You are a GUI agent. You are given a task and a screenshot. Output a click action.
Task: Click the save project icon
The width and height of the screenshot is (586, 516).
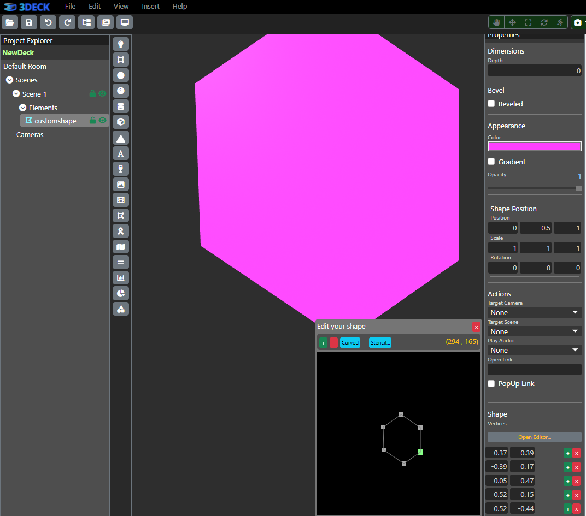tap(29, 22)
